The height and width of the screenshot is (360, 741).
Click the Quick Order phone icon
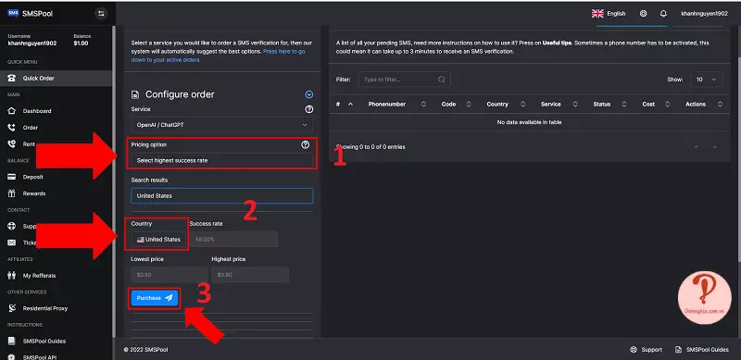pyautogui.click(x=12, y=79)
